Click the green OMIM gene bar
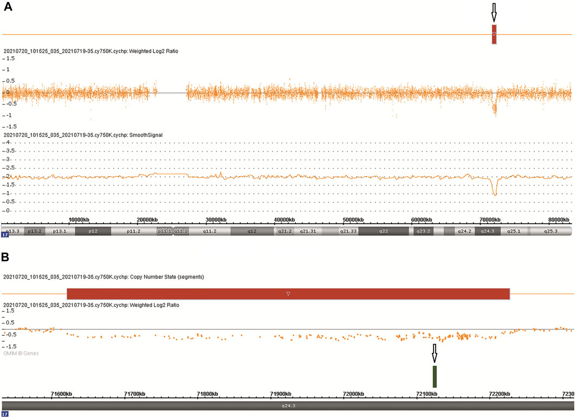The width and height of the screenshot is (577, 418). 435,376
